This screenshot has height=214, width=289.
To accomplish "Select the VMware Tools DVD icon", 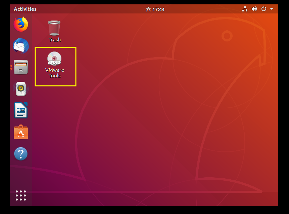I will (55, 65).
